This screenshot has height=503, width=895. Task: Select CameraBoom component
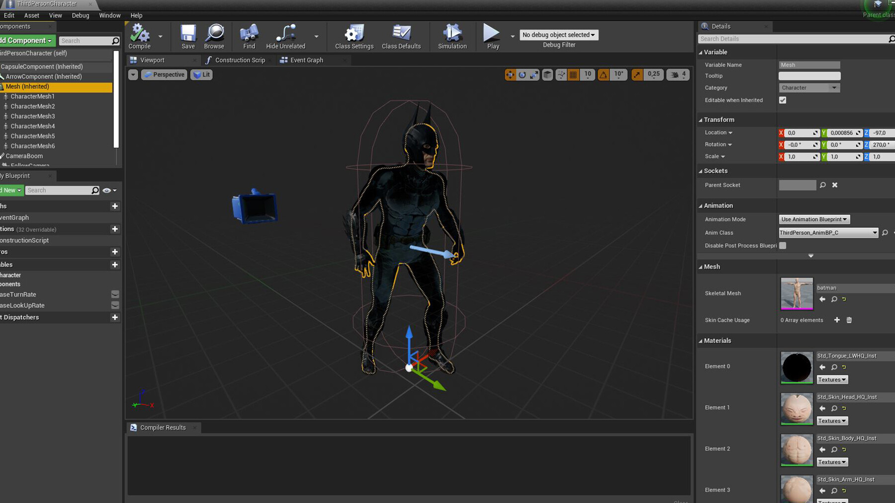click(24, 156)
